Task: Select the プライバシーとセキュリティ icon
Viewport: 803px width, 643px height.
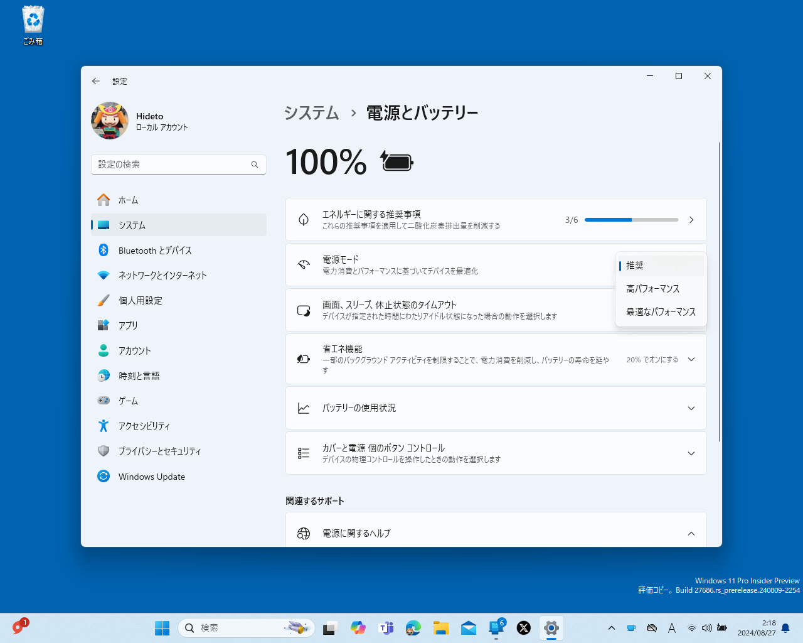Action: (104, 451)
